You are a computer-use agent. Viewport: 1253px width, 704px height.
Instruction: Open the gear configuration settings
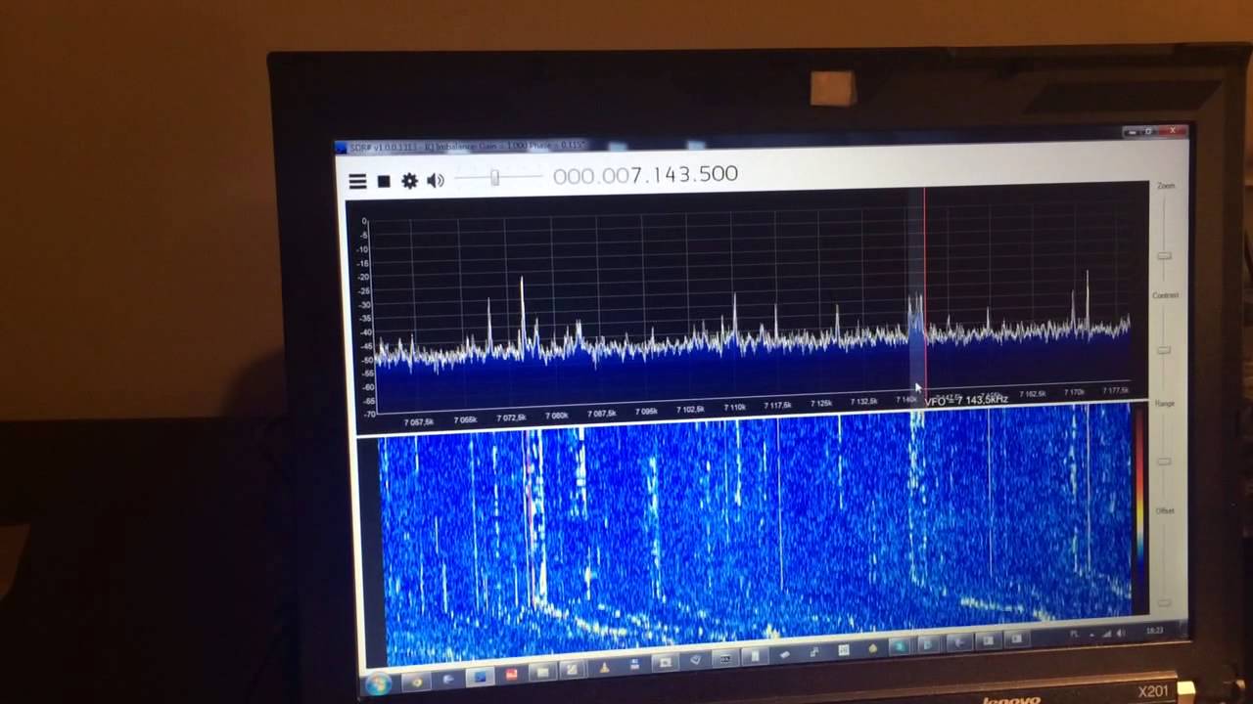click(409, 181)
